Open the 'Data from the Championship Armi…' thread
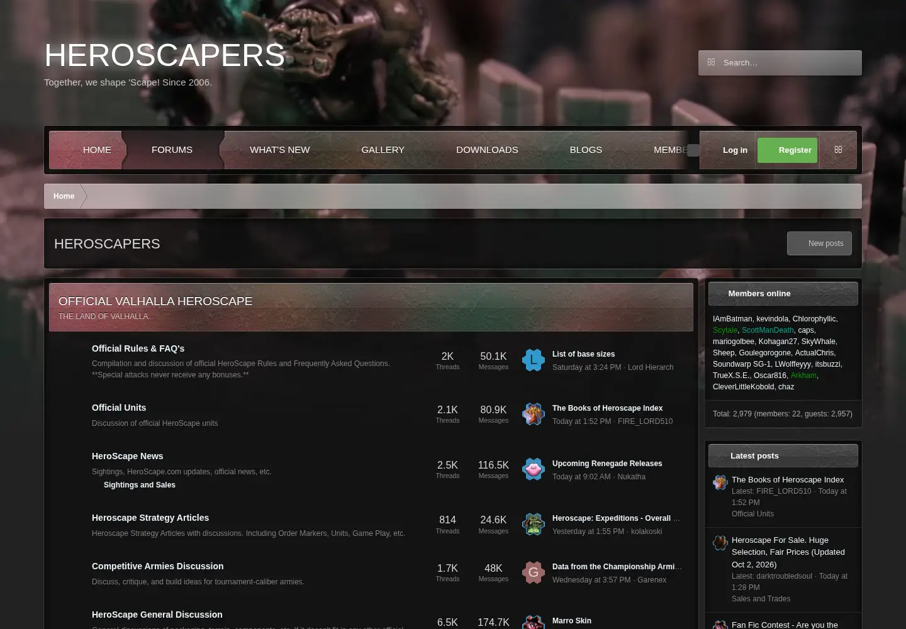The height and width of the screenshot is (629, 906). [x=617, y=567]
